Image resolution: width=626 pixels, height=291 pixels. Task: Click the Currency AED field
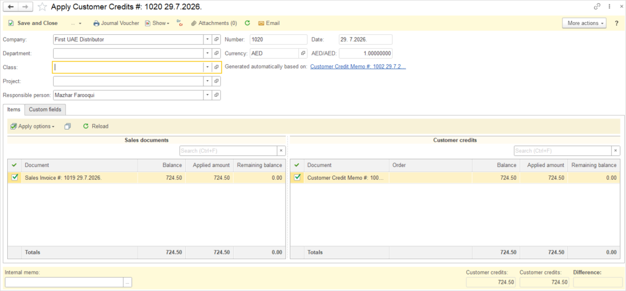click(x=274, y=53)
